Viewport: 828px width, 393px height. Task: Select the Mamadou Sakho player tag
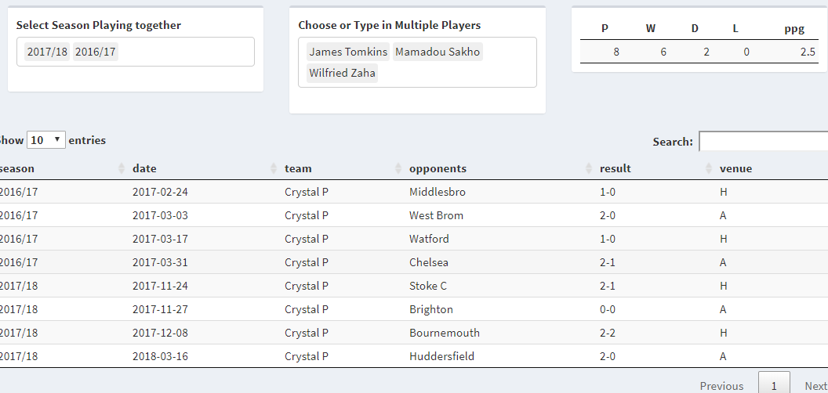pyautogui.click(x=438, y=52)
